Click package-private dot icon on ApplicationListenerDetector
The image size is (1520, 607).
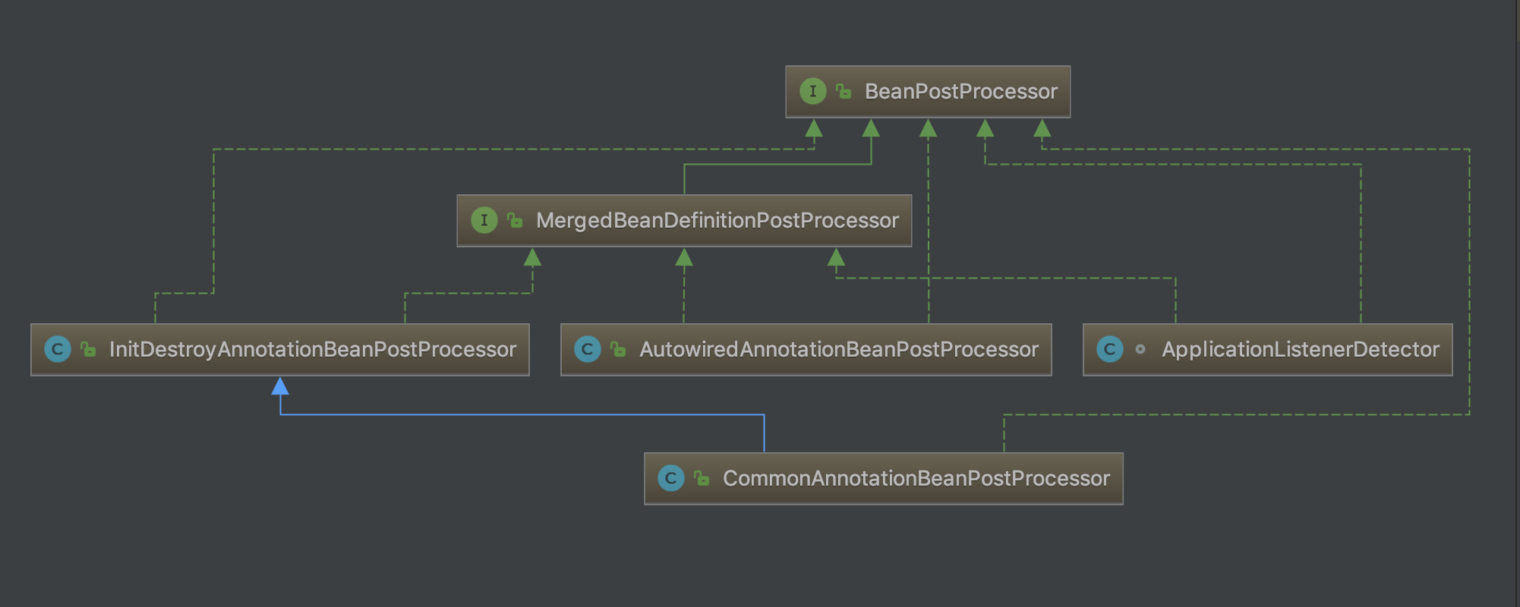[x=1140, y=349]
